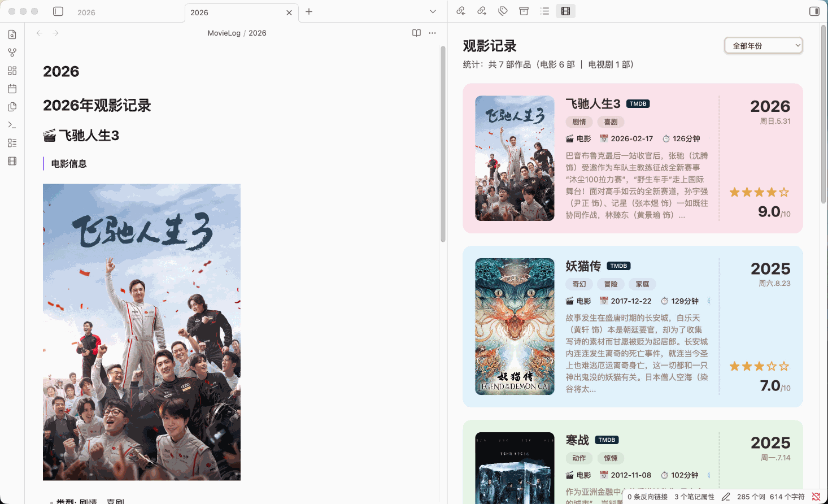Open today's daily note calendar icon
Image resolution: width=828 pixels, height=504 pixels.
click(x=12, y=89)
